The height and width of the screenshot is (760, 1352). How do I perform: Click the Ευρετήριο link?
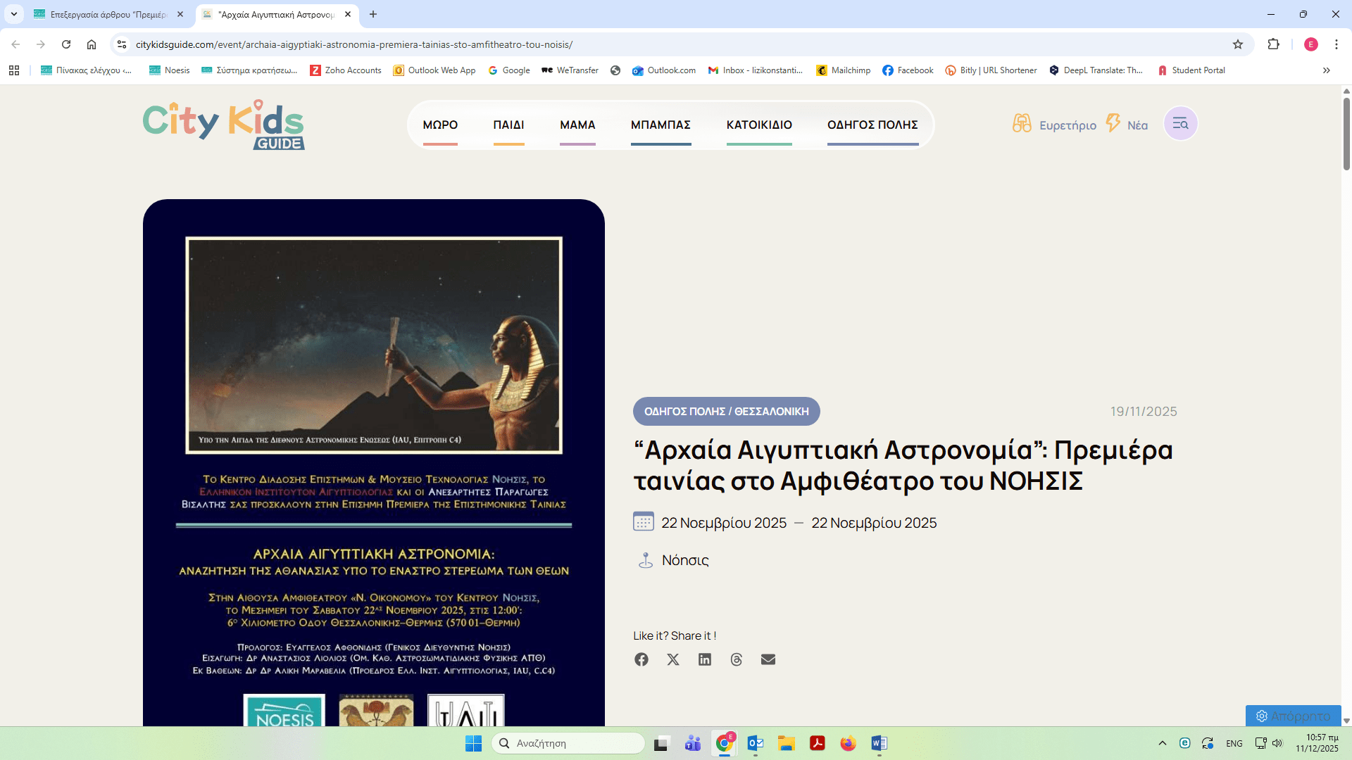point(1068,125)
